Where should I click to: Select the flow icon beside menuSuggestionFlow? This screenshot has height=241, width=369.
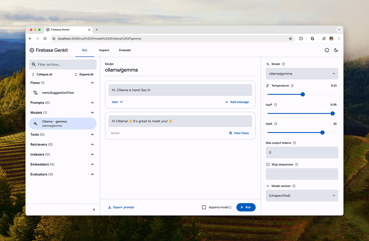35,93
